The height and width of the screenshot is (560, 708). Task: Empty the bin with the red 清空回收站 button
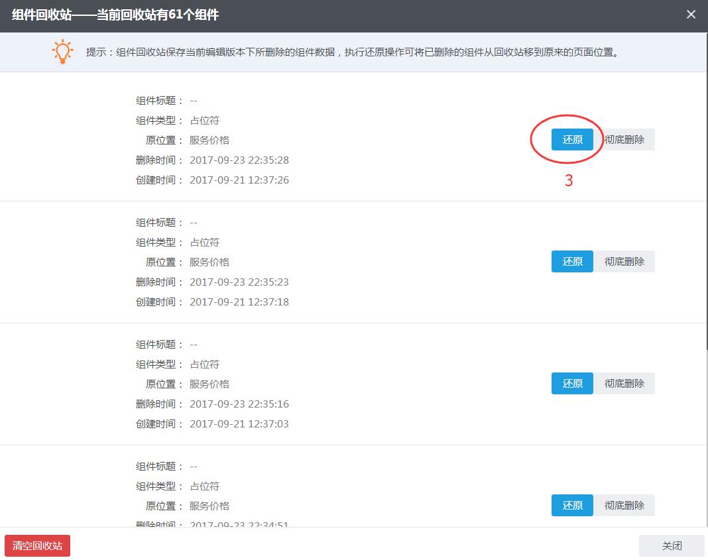point(38,546)
